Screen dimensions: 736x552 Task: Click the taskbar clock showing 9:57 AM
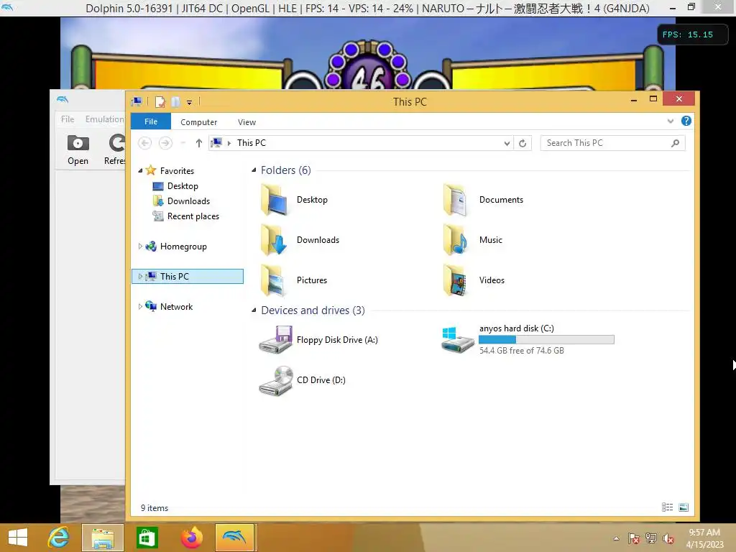pyautogui.click(x=704, y=538)
